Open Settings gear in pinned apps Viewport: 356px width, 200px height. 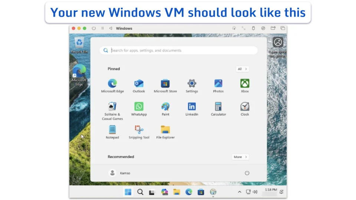(192, 86)
